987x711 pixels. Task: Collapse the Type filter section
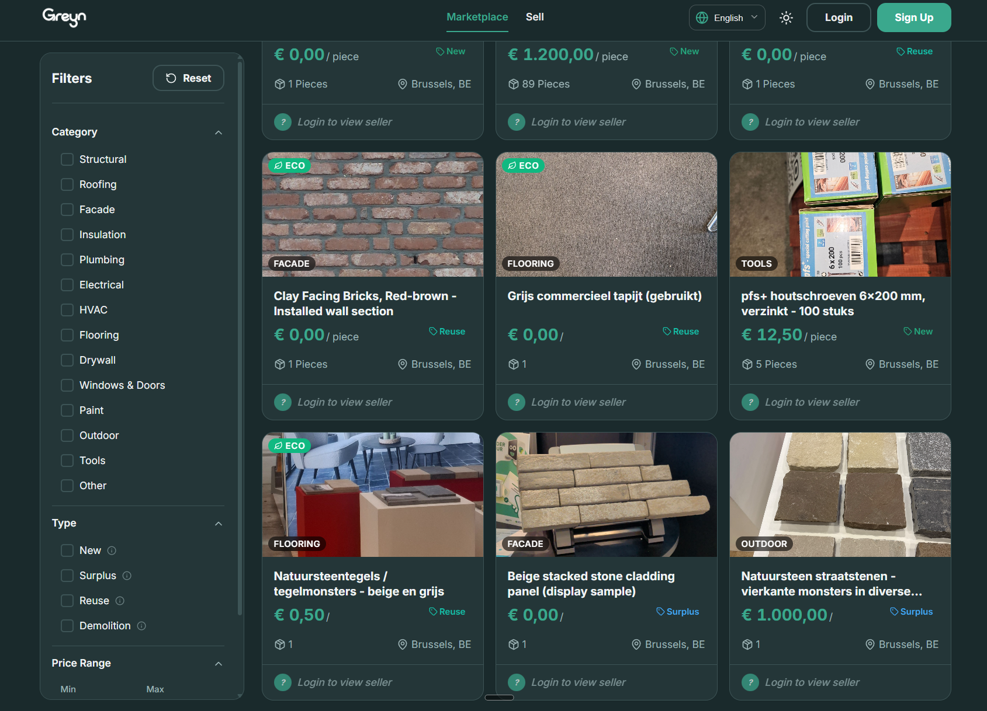coord(219,524)
